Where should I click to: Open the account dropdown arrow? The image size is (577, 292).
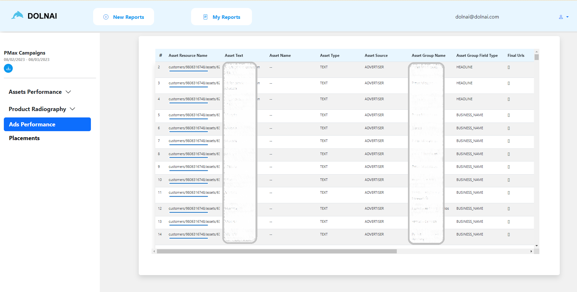pos(567,17)
